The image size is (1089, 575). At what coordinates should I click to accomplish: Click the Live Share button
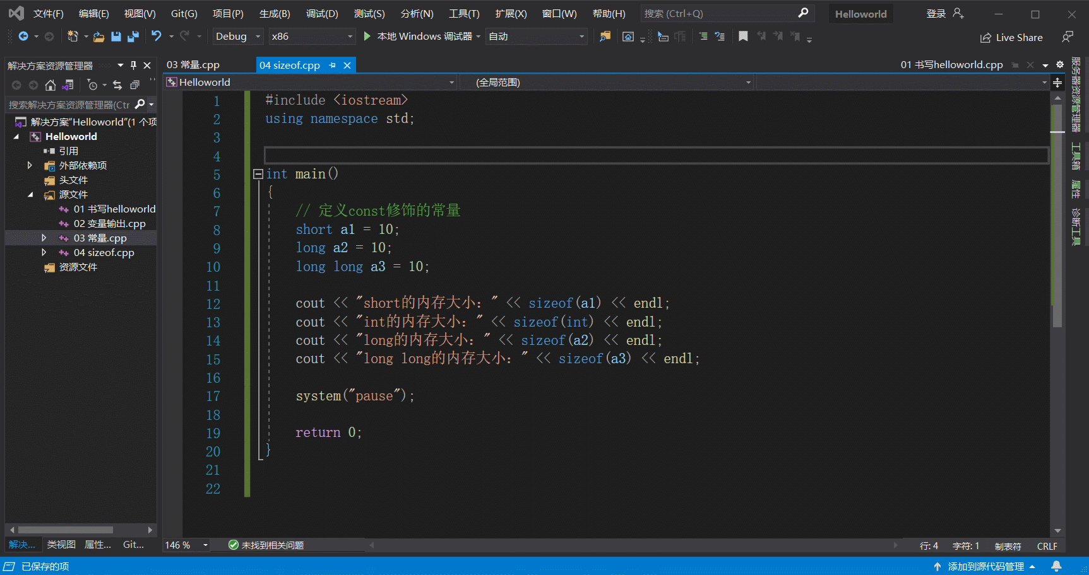[1011, 38]
